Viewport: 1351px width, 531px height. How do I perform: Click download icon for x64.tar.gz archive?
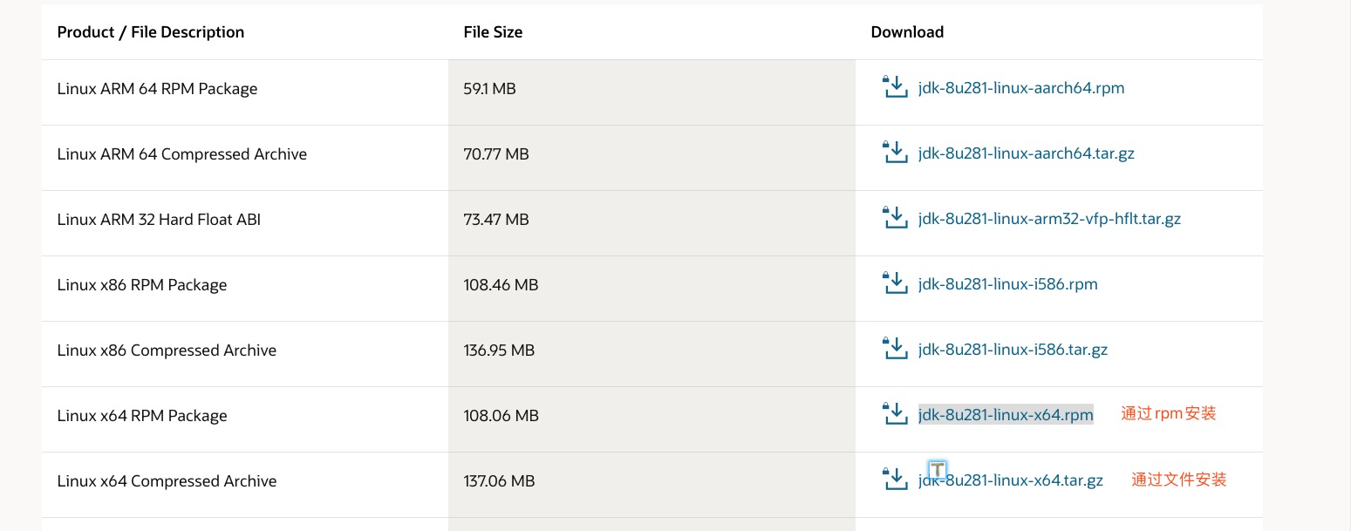tap(895, 480)
